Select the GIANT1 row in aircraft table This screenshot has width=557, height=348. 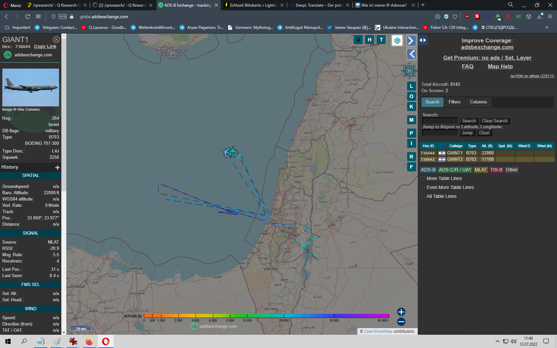(x=487, y=153)
